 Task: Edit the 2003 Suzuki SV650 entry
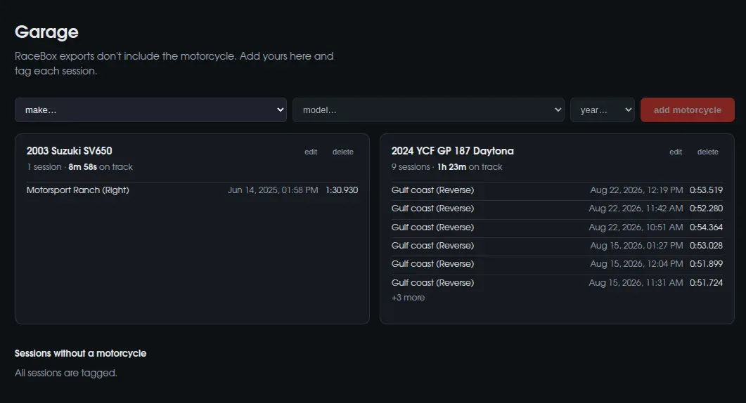tap(311, 152)
